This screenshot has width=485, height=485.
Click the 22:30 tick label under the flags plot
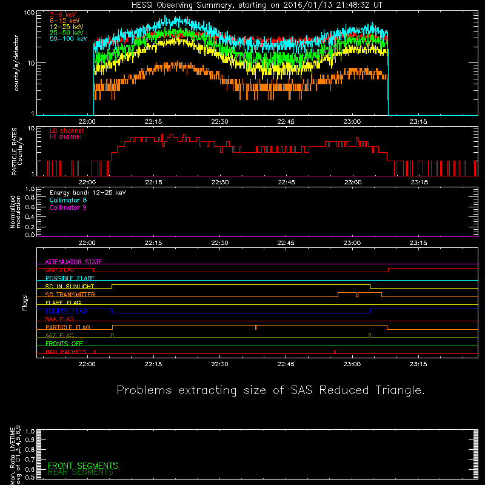click(219, 364)
